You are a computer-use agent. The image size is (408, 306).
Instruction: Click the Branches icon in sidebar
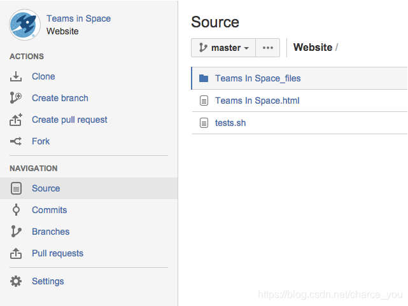(x=16, y=232)
